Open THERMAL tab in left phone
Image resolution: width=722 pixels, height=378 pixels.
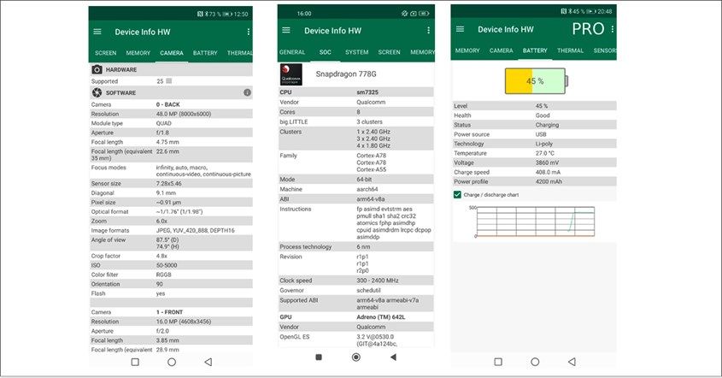coord(239,53)
